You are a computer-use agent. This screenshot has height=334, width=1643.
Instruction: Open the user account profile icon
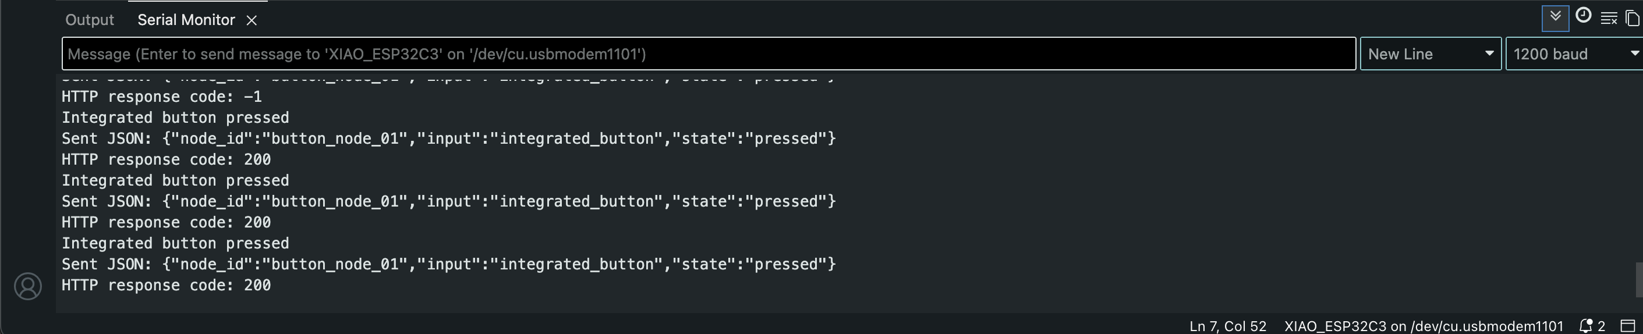[28, 286]
